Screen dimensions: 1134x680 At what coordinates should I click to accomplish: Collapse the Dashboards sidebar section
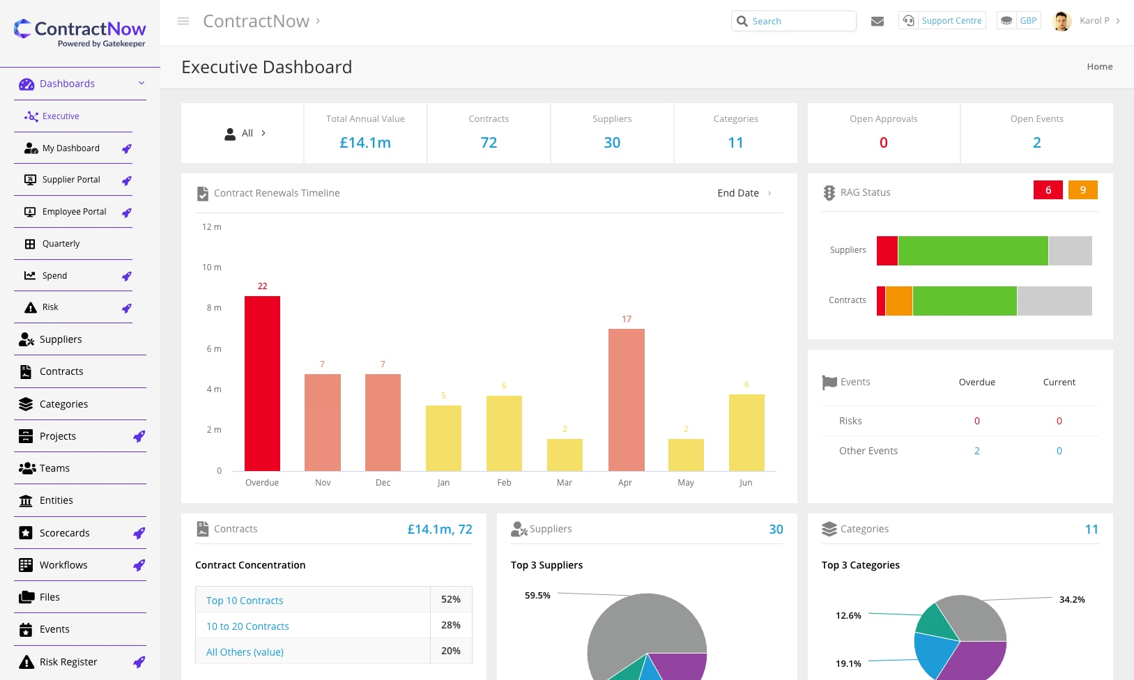tap(141, 84)
